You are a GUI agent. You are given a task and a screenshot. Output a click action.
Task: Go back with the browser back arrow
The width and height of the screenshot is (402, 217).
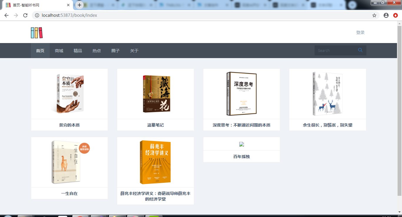click(x=6, y=15)
